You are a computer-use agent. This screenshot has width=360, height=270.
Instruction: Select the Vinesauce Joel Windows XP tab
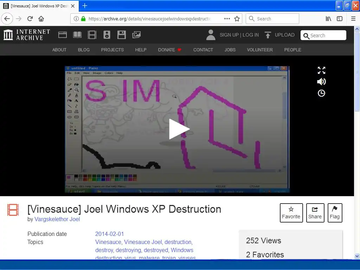coord(39,6)
